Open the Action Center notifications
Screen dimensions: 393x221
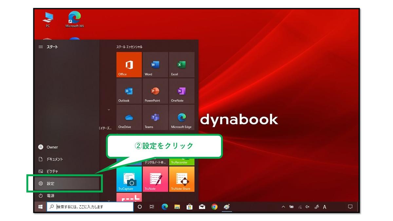pyautogui.click(x=350, y=207)
